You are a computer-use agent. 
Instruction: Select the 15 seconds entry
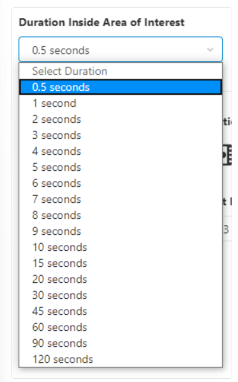[x=121, y=263]
